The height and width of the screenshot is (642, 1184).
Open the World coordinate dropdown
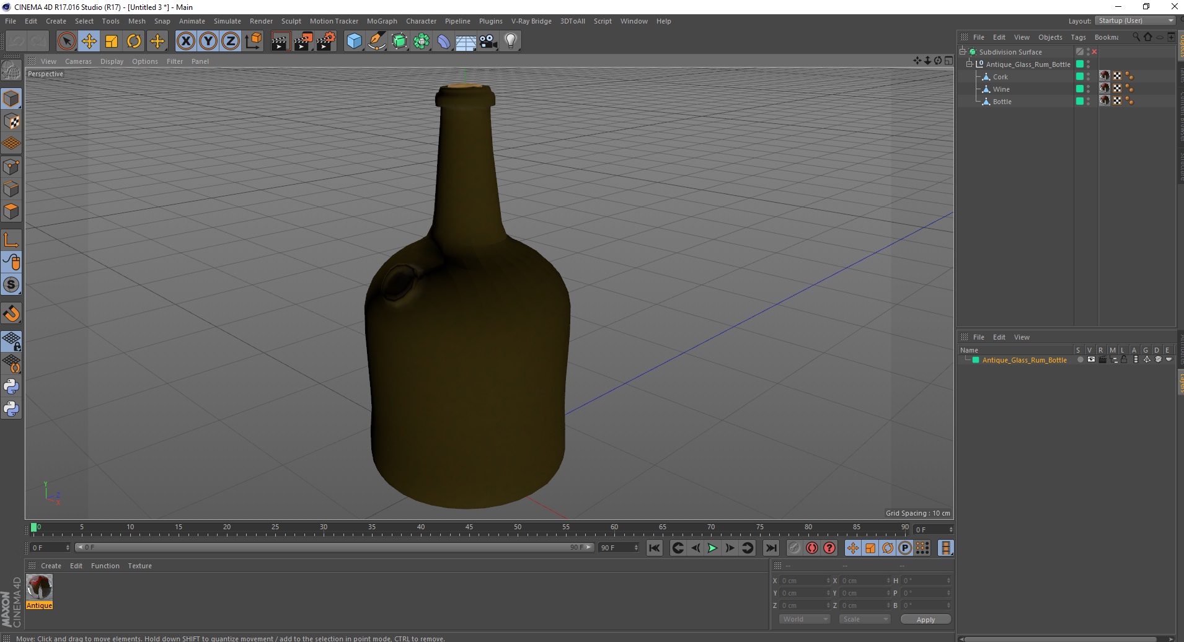[x=805, y=619]
